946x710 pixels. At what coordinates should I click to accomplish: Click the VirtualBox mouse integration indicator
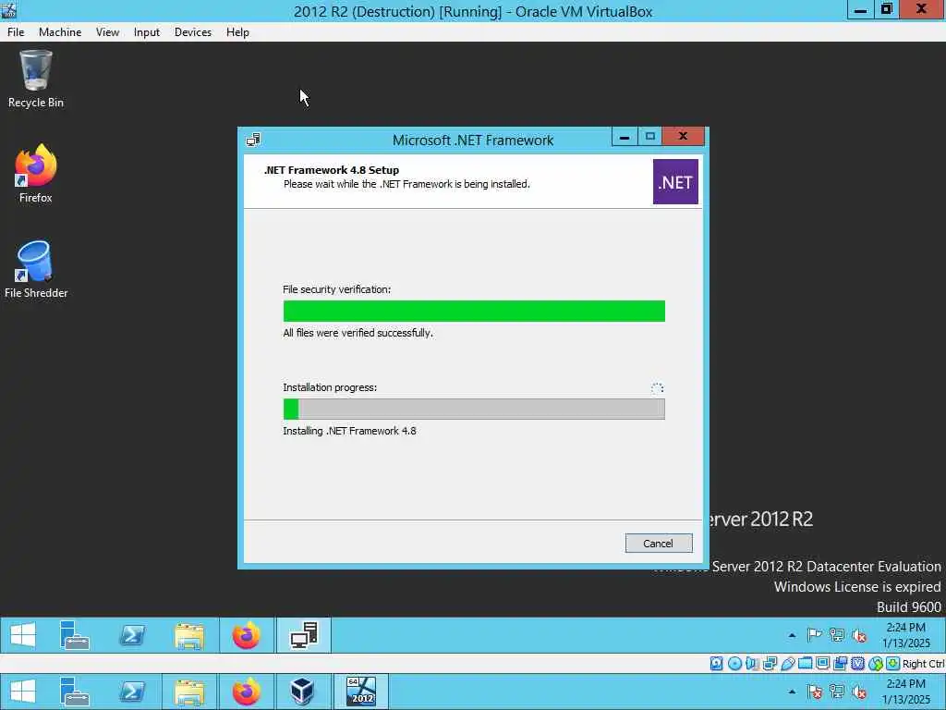[876, 664]
